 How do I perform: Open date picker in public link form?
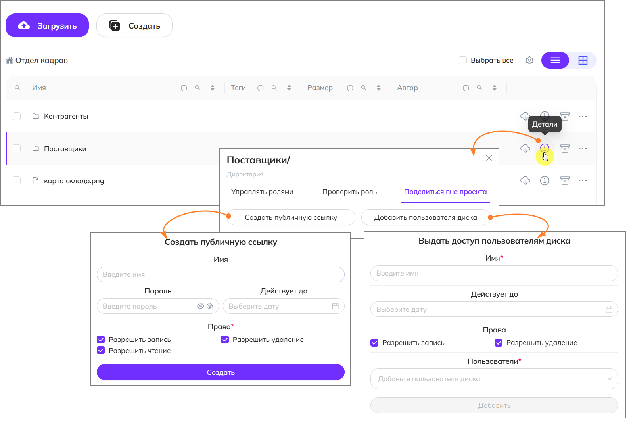[335, 306]
